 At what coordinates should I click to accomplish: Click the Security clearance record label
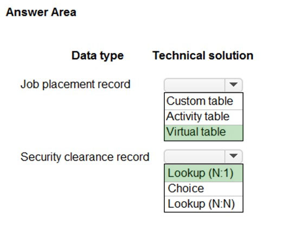[x=85, y=157]
